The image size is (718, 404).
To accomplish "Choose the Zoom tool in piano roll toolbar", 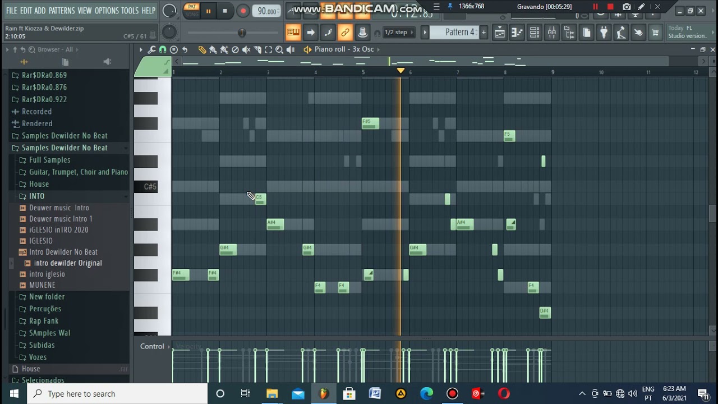I will 279,49.
